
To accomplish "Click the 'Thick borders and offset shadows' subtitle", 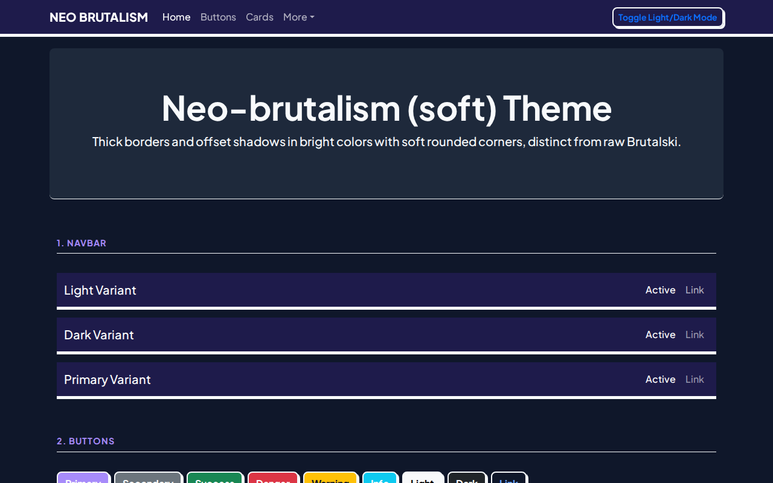I will [x=386, y=142].
